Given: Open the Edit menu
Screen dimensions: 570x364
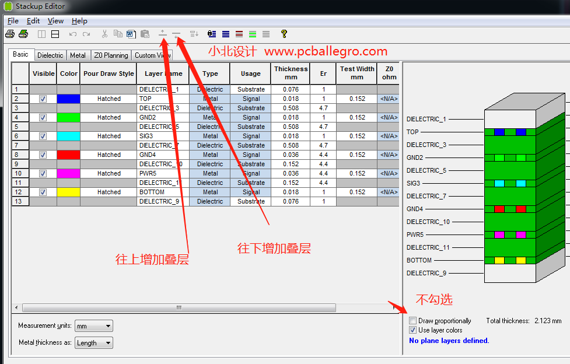Looking at the screenshot, I should 33,21.
